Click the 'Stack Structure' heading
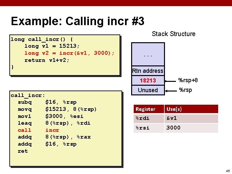 (174, 34)
